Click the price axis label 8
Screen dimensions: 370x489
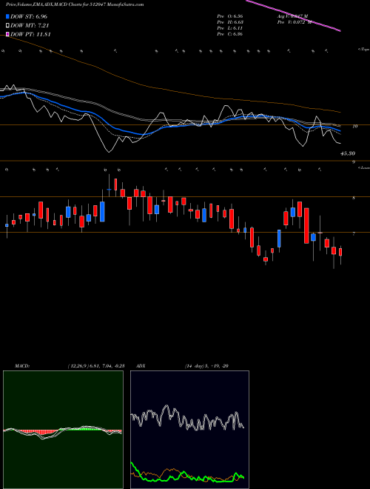pyautogui.click(x=354, y=198)
